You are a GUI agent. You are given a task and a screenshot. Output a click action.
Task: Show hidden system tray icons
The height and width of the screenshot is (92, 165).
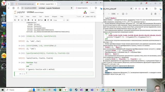[126, 90]
